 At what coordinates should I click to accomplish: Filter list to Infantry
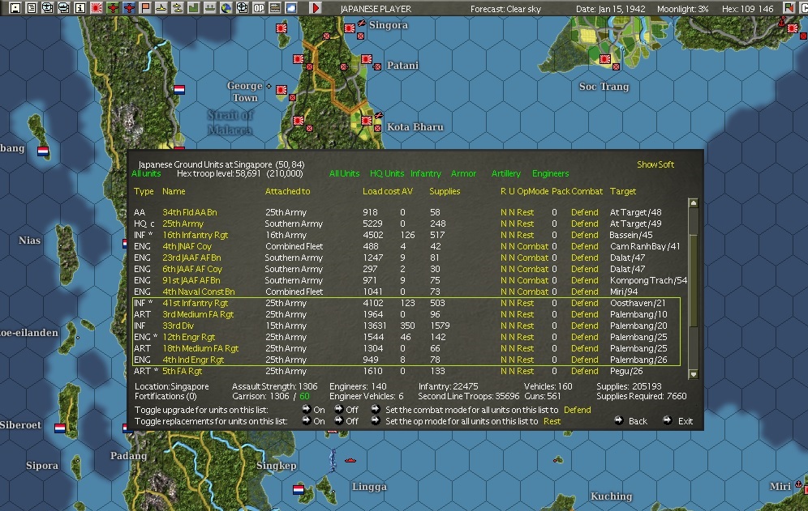click(x=426, y=173)
